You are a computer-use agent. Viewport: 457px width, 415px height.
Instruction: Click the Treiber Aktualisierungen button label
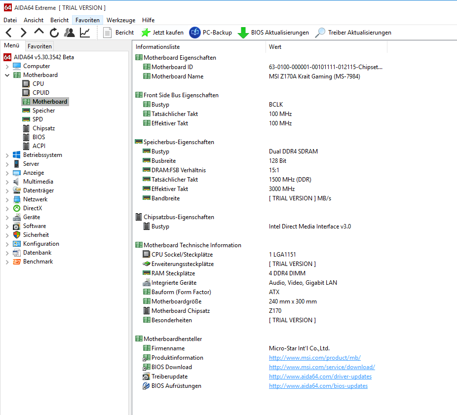click(360, 33)
